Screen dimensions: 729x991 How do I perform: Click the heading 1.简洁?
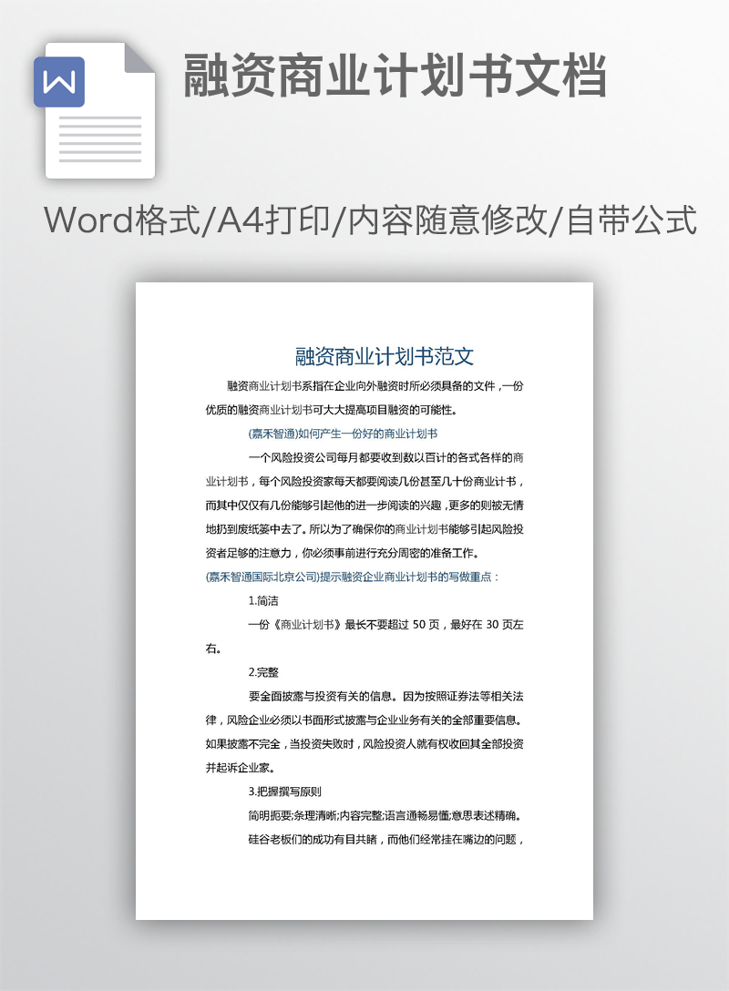[263, 600]
